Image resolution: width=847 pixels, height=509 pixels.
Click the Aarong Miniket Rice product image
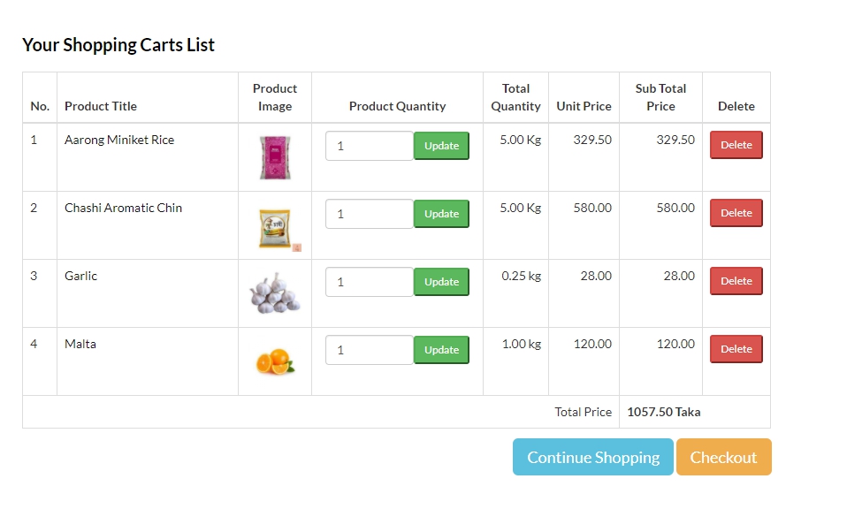(x=275, y=157)
